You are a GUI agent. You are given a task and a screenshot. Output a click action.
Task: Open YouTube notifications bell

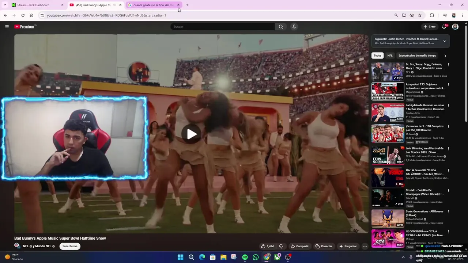pos(444,27)
